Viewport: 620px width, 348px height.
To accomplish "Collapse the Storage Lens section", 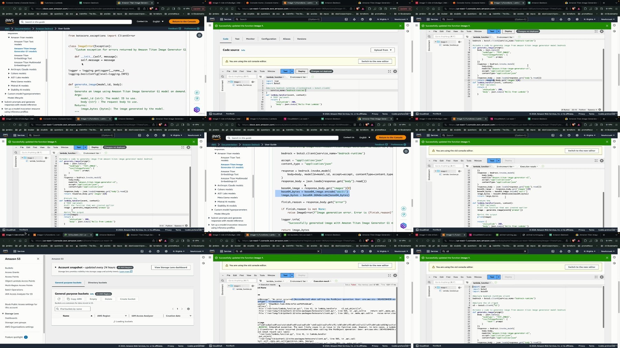I will click(x=3, y=314).
